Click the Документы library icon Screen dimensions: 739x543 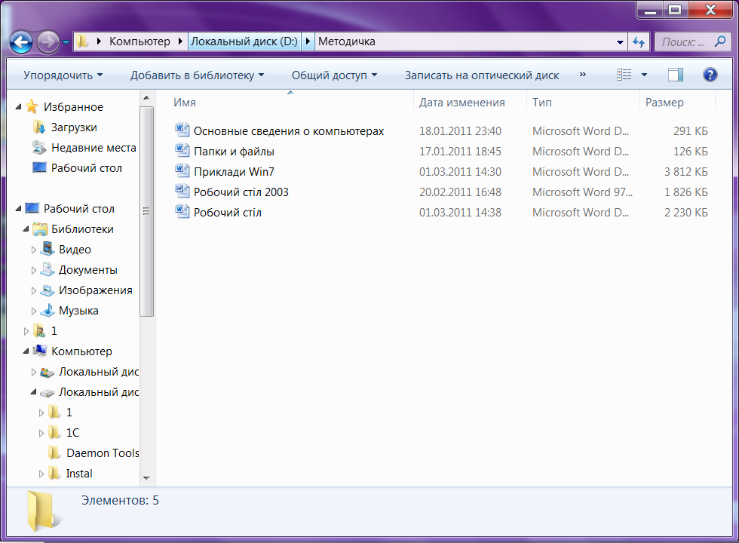[47, 269]
